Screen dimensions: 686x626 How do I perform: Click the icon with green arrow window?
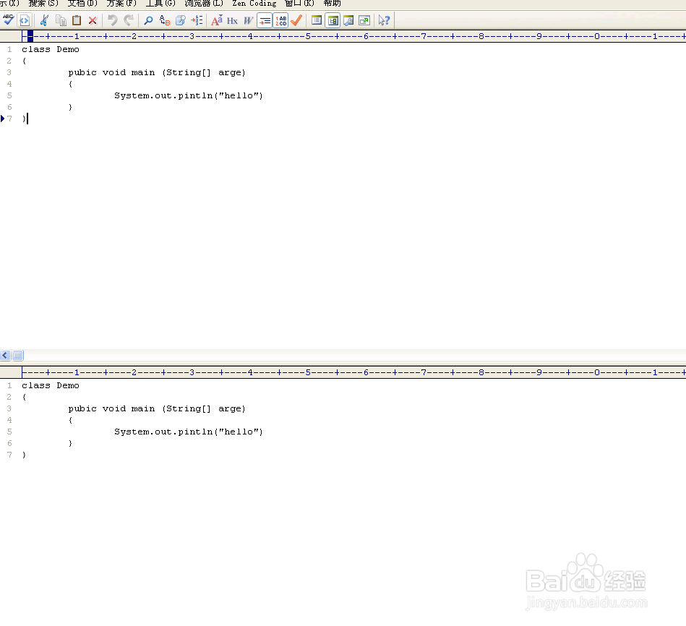coord(364,20)
